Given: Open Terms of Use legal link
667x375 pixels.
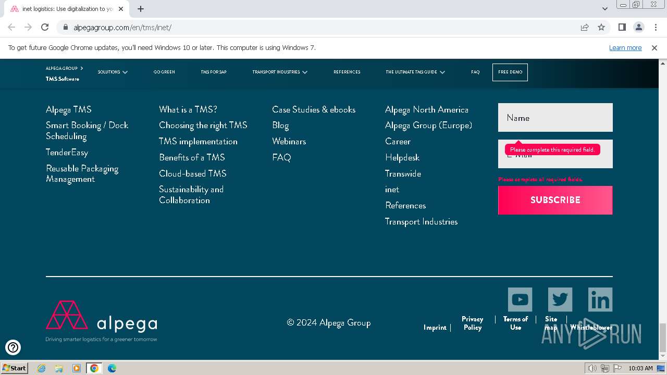Looking at the screenshot, I should (515, 323).
